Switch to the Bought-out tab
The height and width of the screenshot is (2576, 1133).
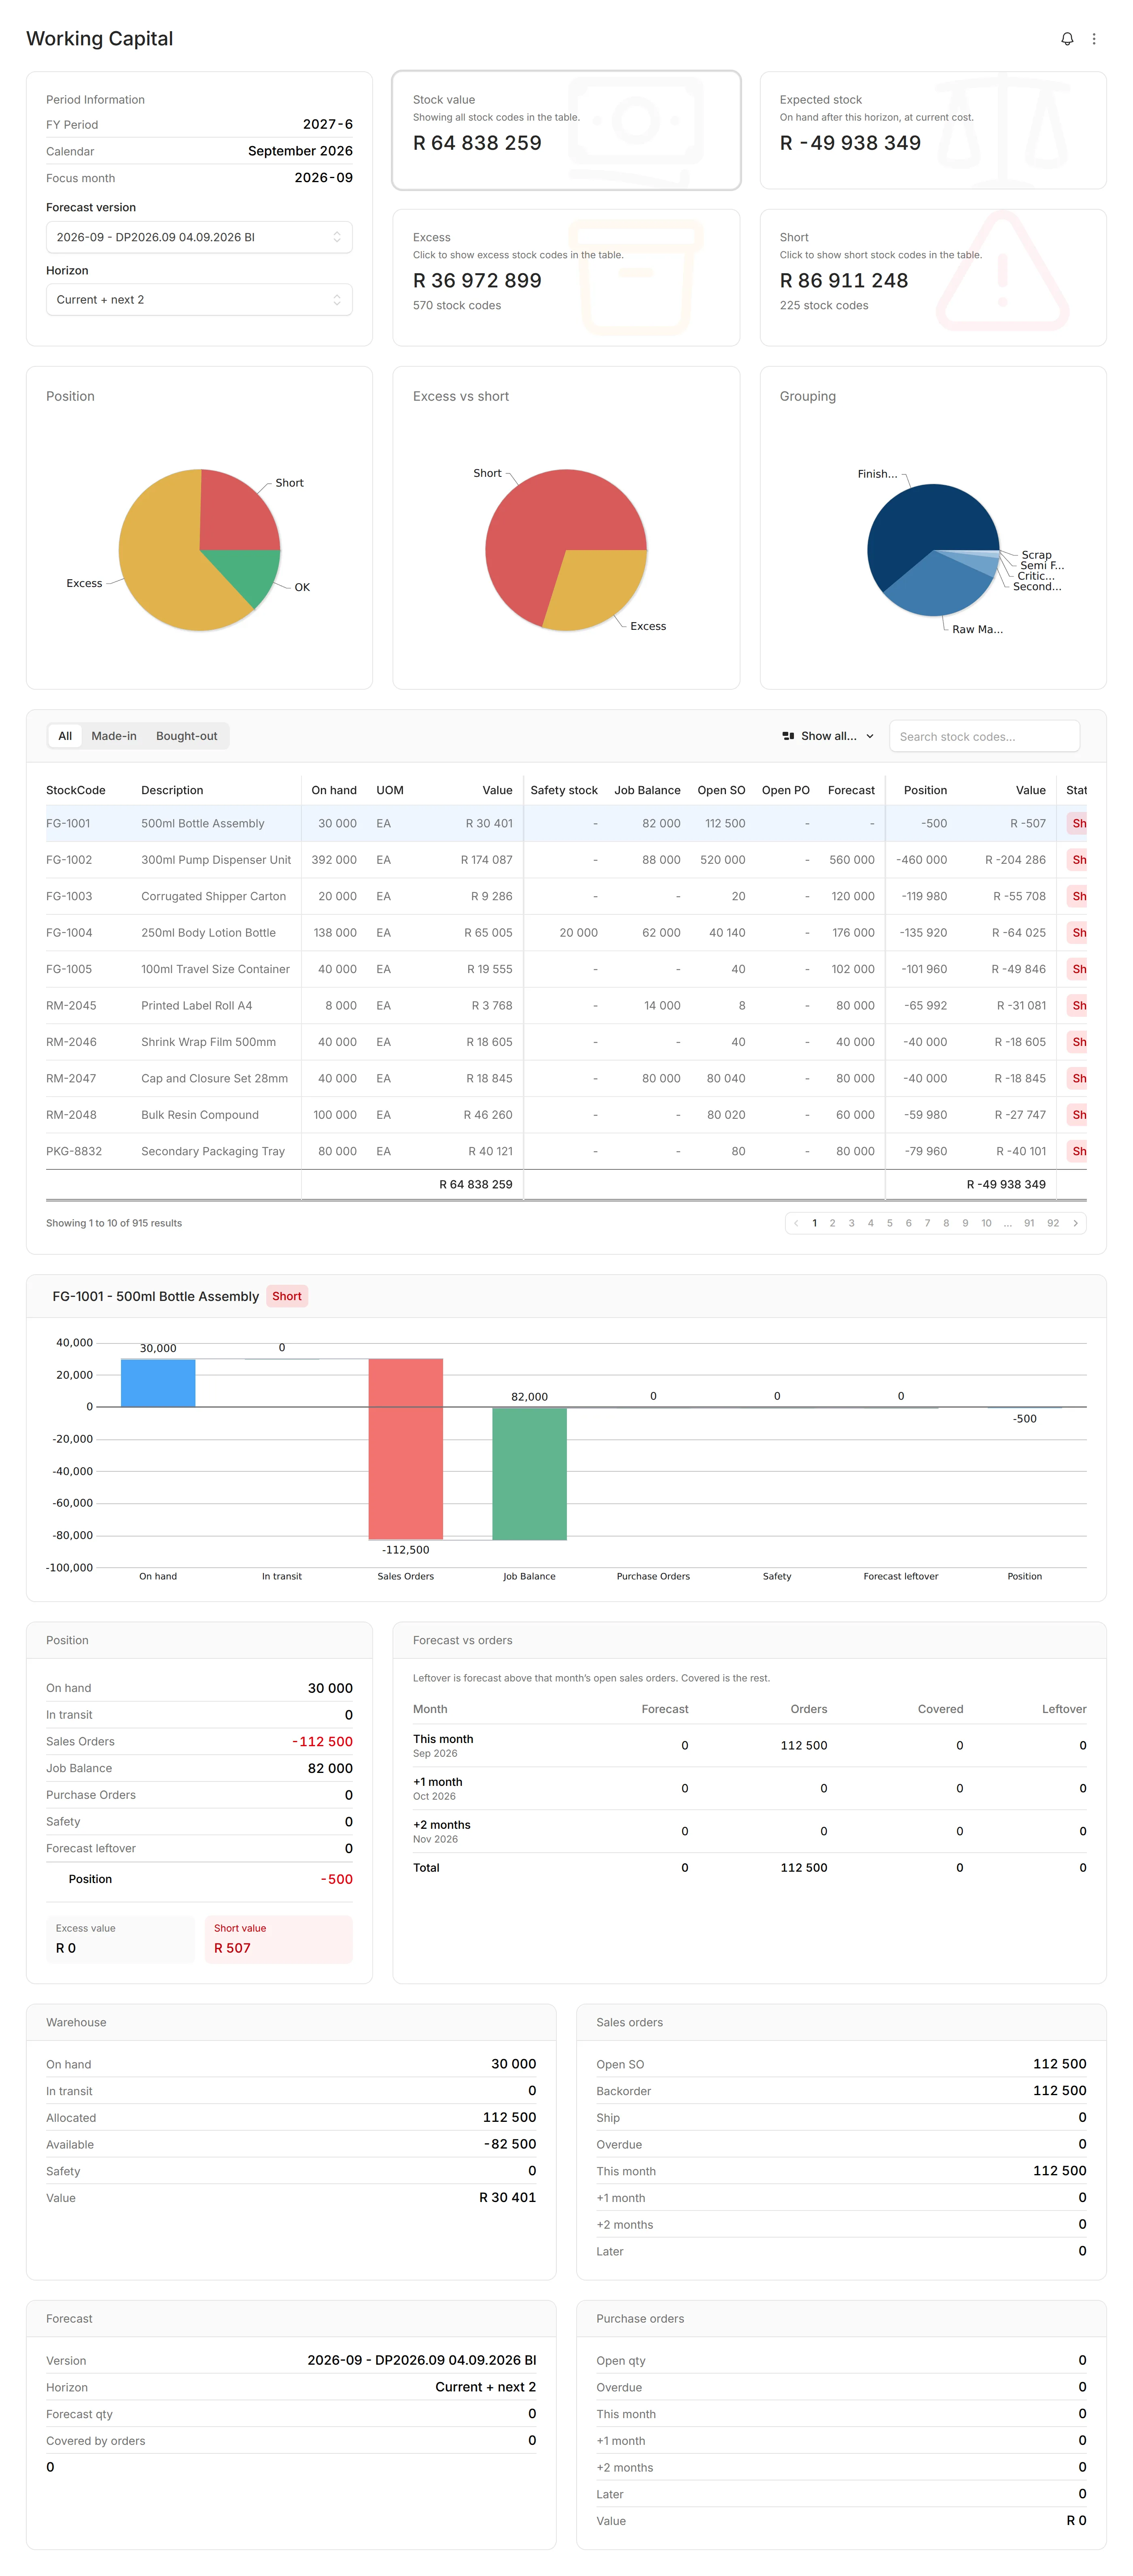coord(186,736)
